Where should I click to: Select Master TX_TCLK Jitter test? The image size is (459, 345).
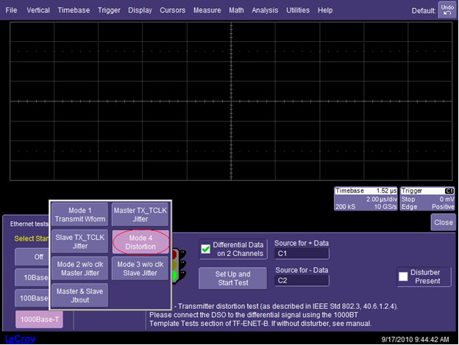coord(140,215)
